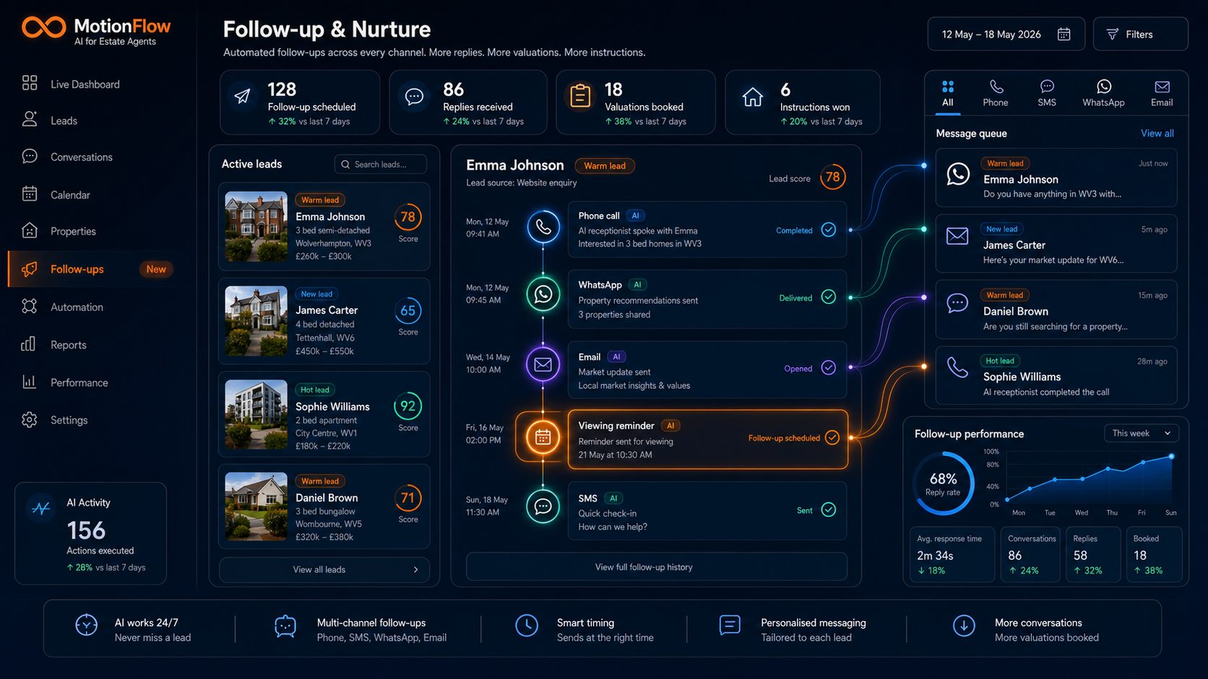Click Replies 58 stat card
This screenshot has width=1208, height=679.
(1093, 554)
